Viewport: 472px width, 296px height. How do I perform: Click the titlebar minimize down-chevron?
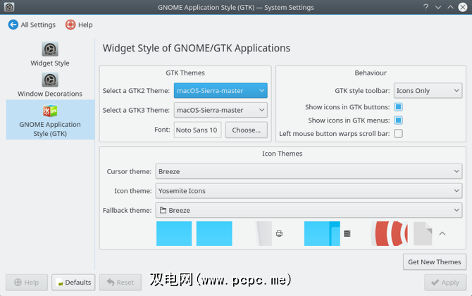pyautogui.click(x=438, y=7)
